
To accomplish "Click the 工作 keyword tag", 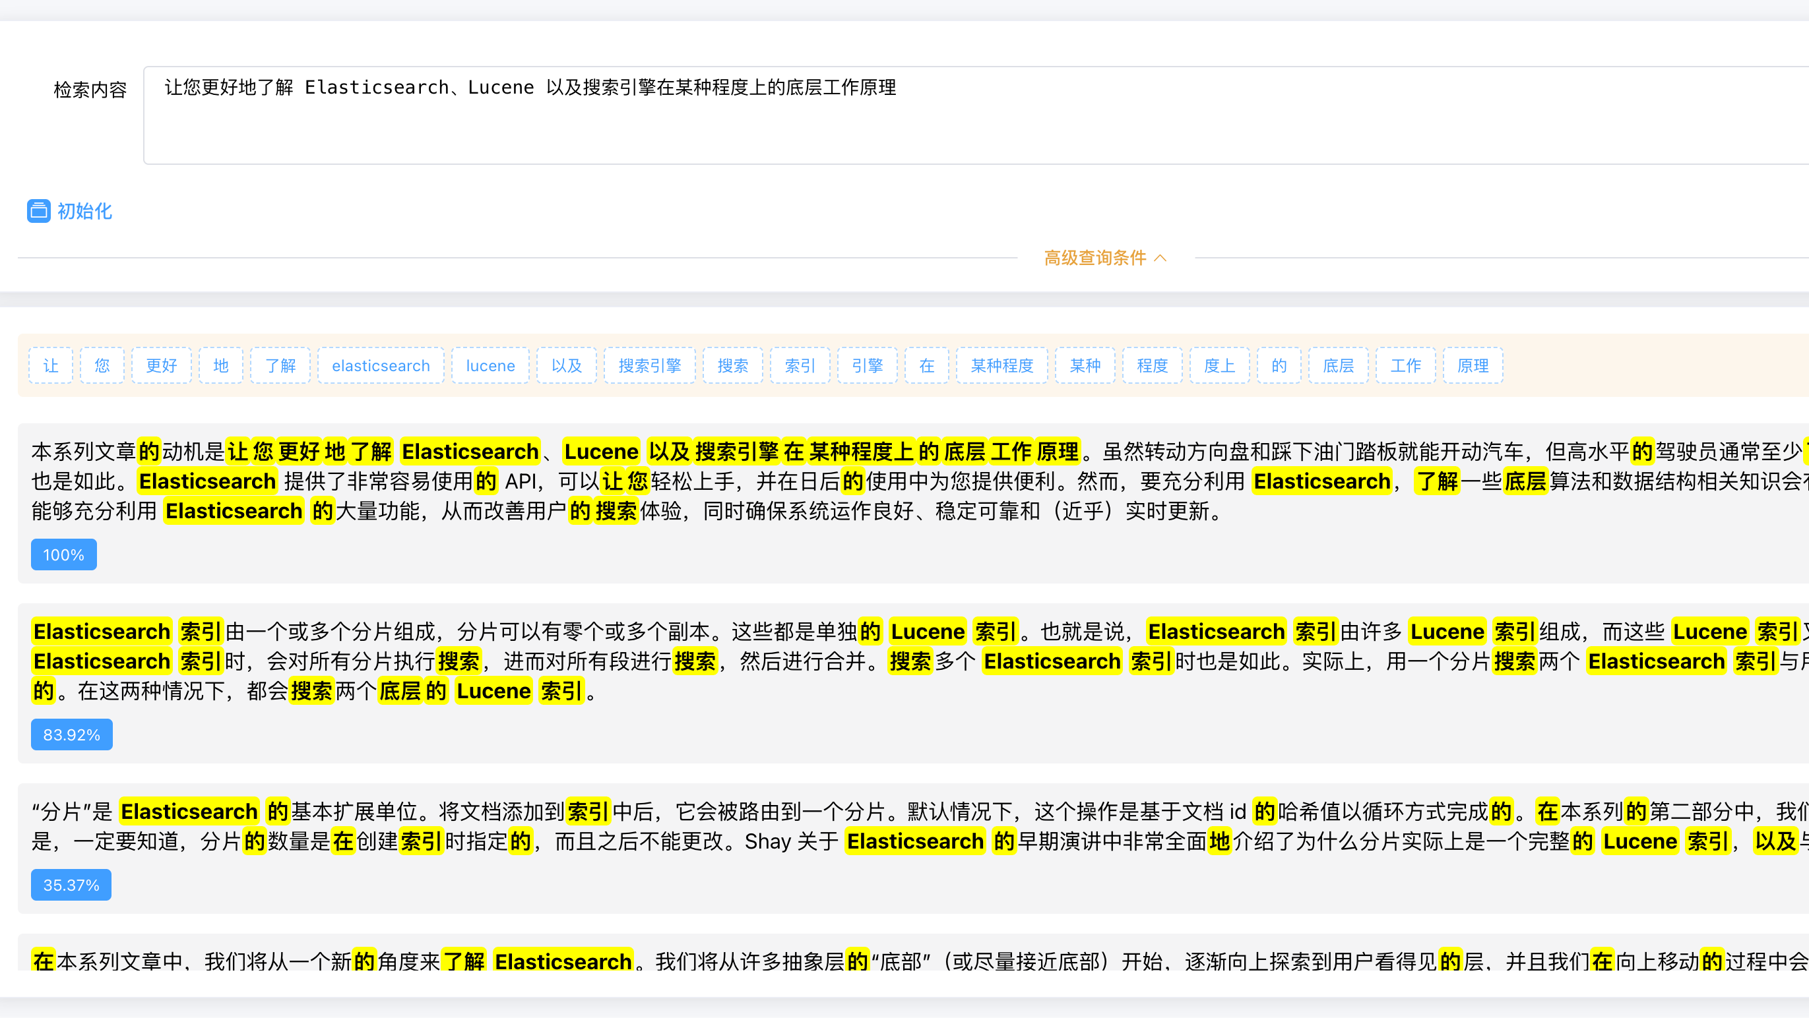I will (1405, 365).
